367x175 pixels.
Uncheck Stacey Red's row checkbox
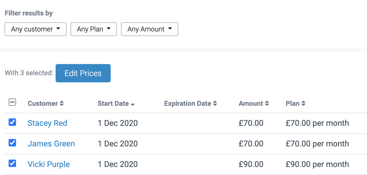12,122
